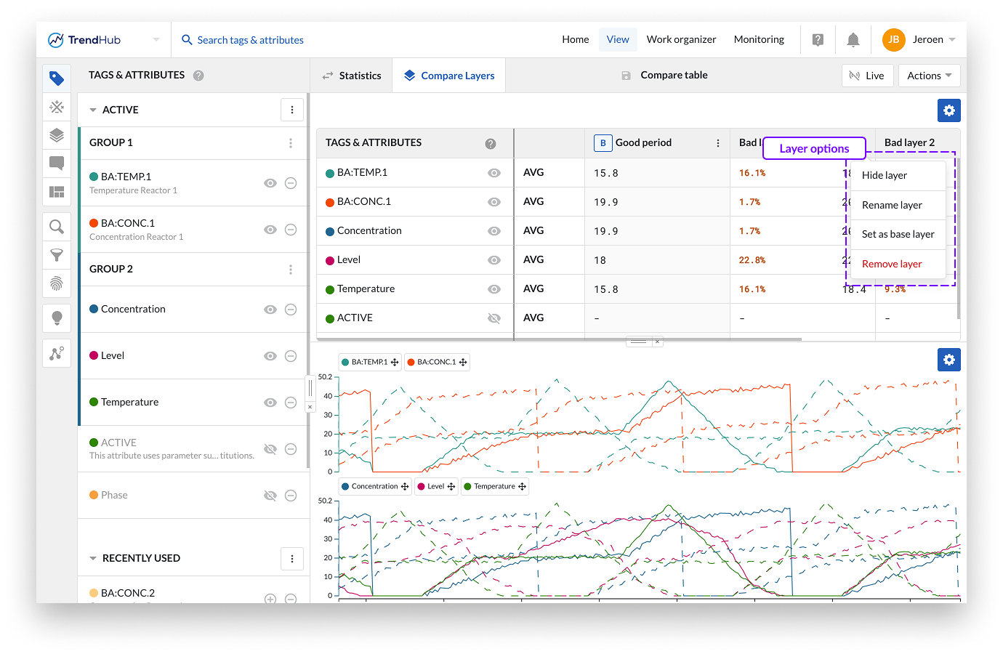Show the hidden Phase tag
1003x654 pixels.
(270, 496)
